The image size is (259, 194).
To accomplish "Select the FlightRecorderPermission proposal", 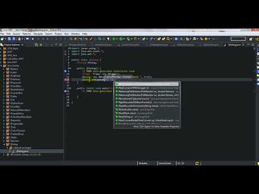I will (x=147, y=106).
